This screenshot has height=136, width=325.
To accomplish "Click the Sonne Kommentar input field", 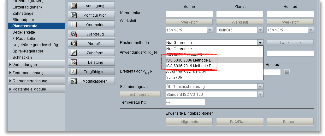I will pos(189,14).
